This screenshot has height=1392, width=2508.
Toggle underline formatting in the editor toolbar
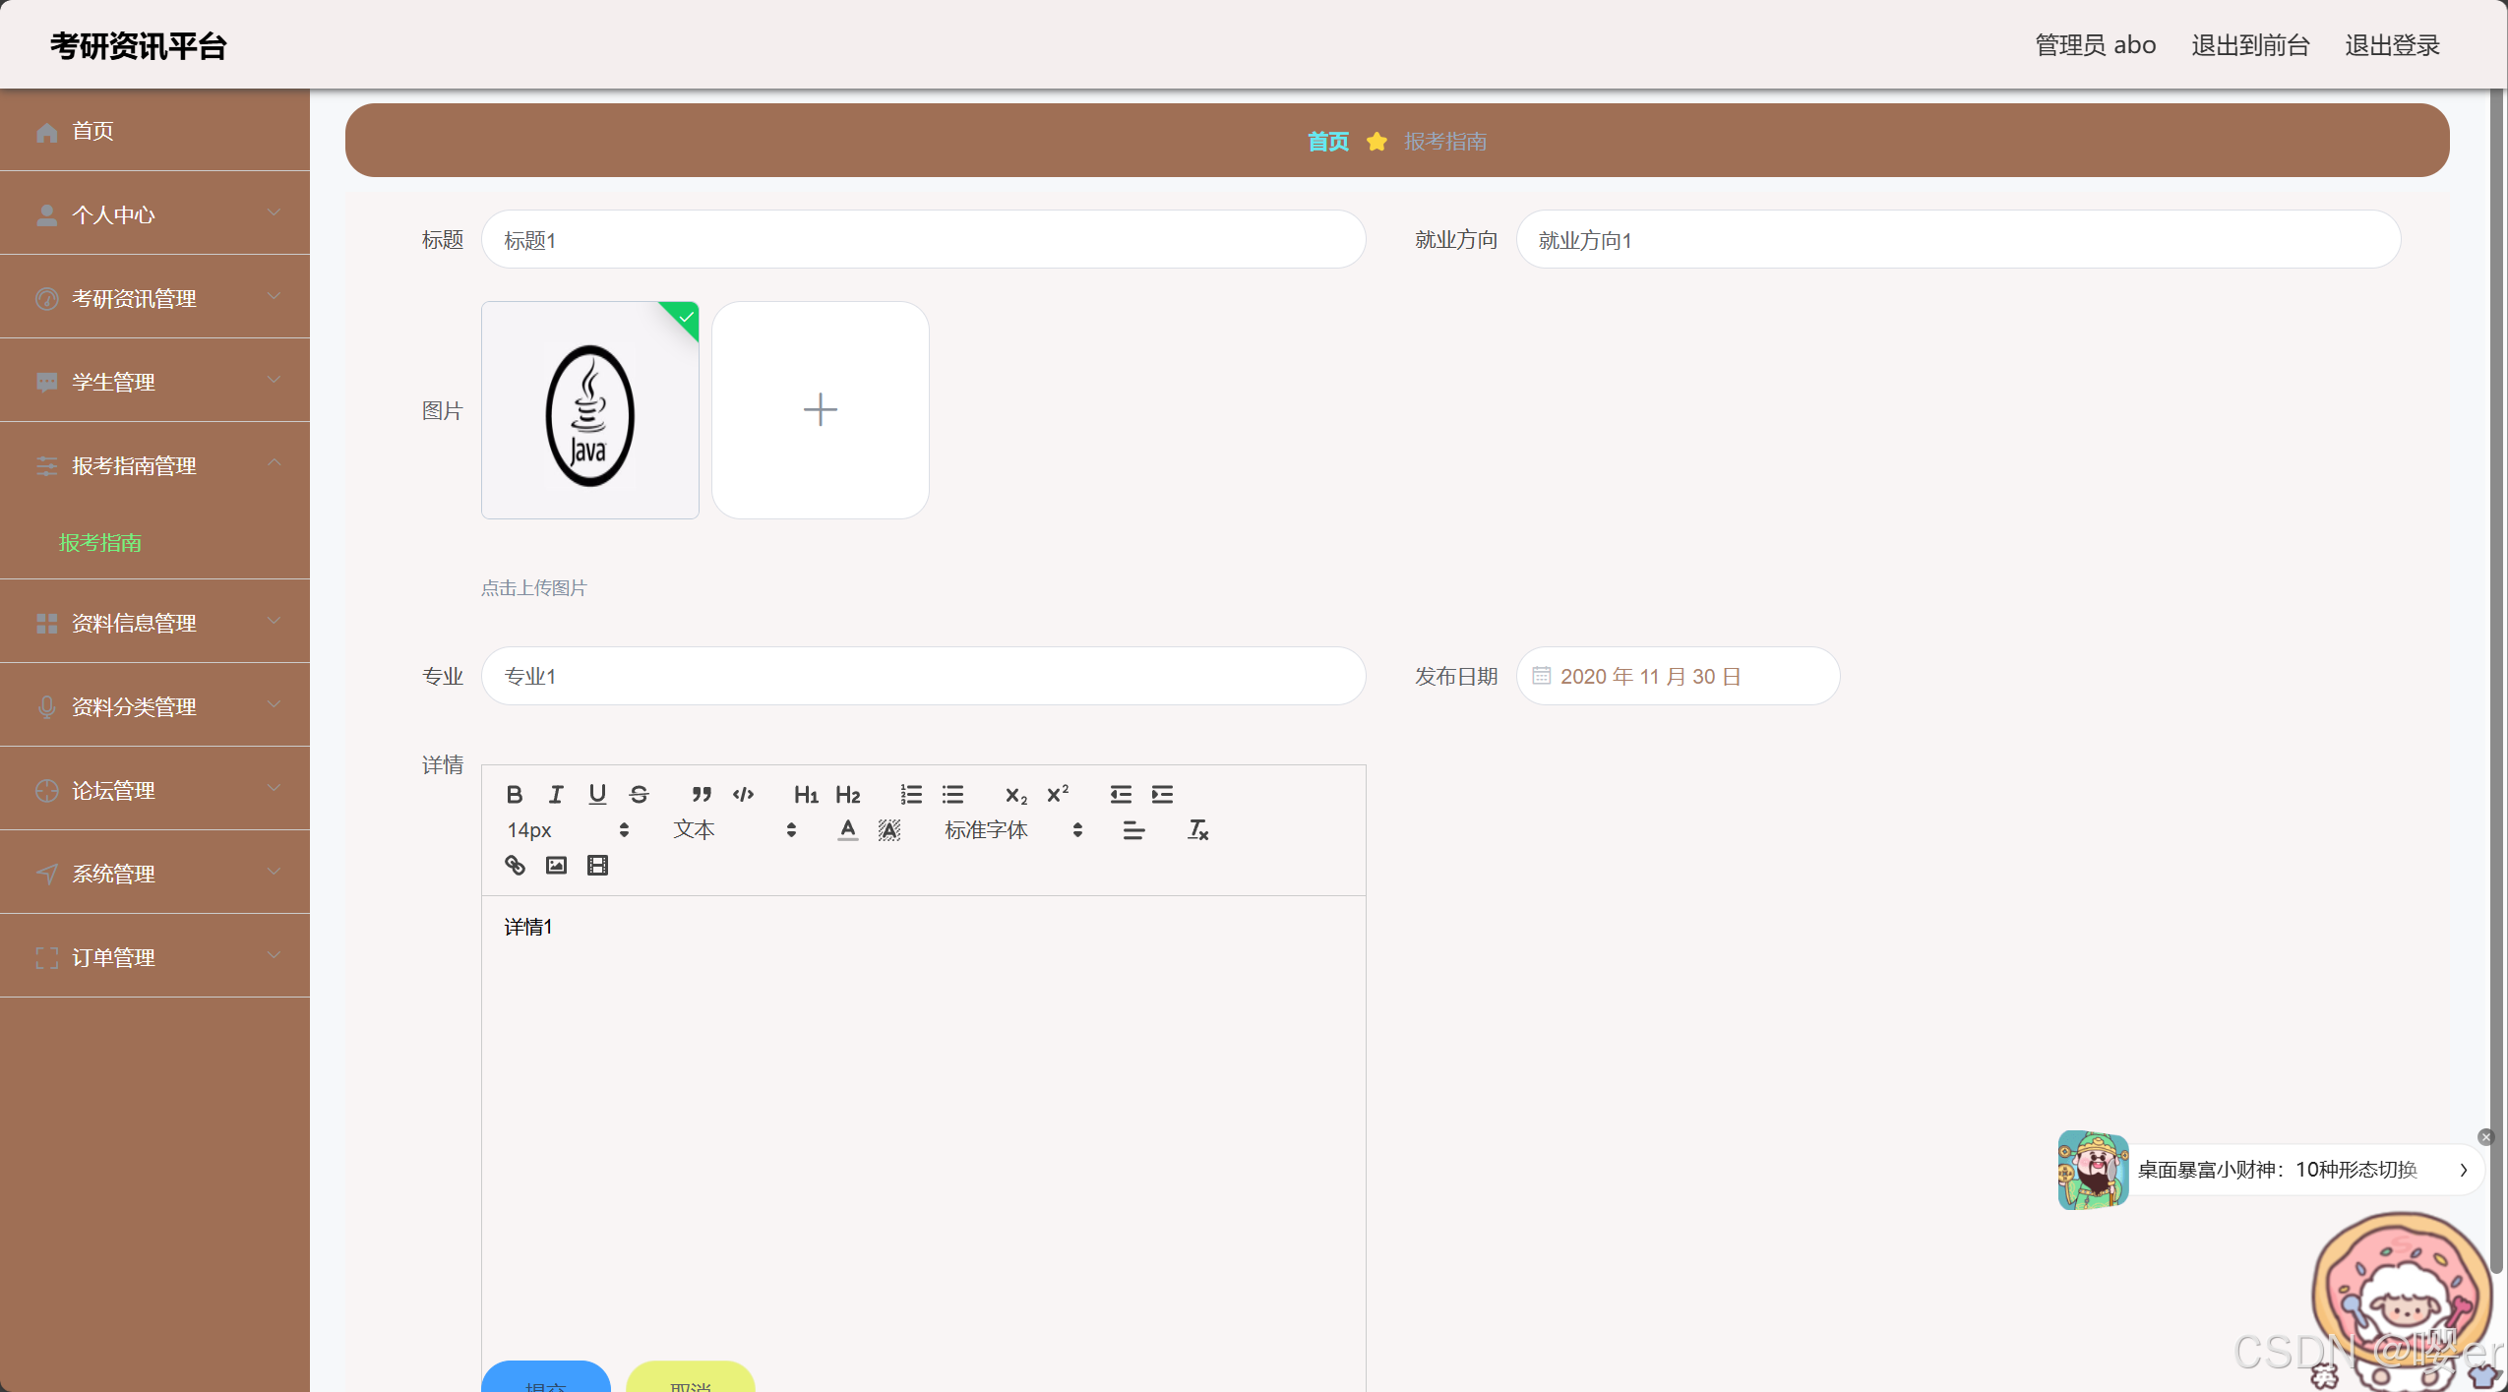(x=597, y=794)
